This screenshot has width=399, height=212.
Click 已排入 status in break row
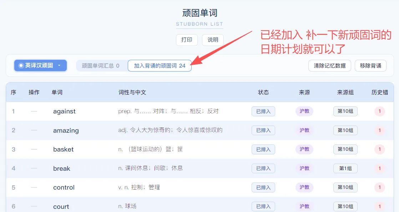pos(263,168)
